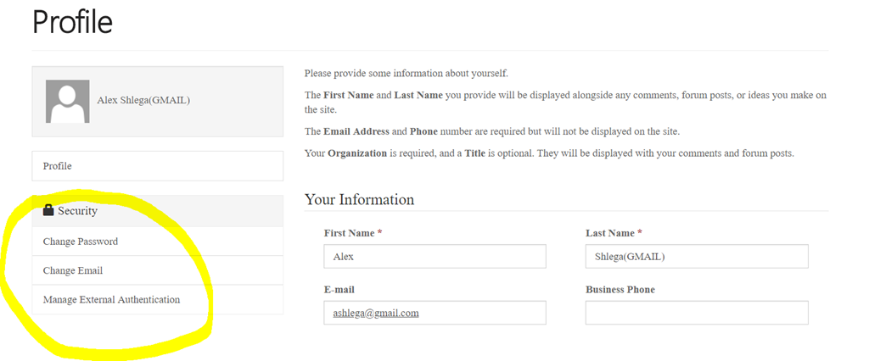
Task: Click the First Name field label
Action: point(352,233)
